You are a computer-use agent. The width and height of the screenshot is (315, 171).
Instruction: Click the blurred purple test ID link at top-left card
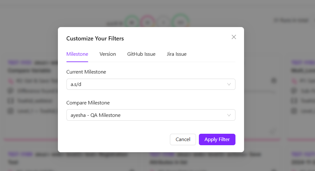click(15, 62)
